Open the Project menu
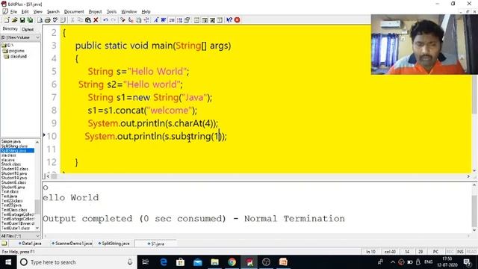Viewport: 478px width, 269px height. (x=95, y=12)
